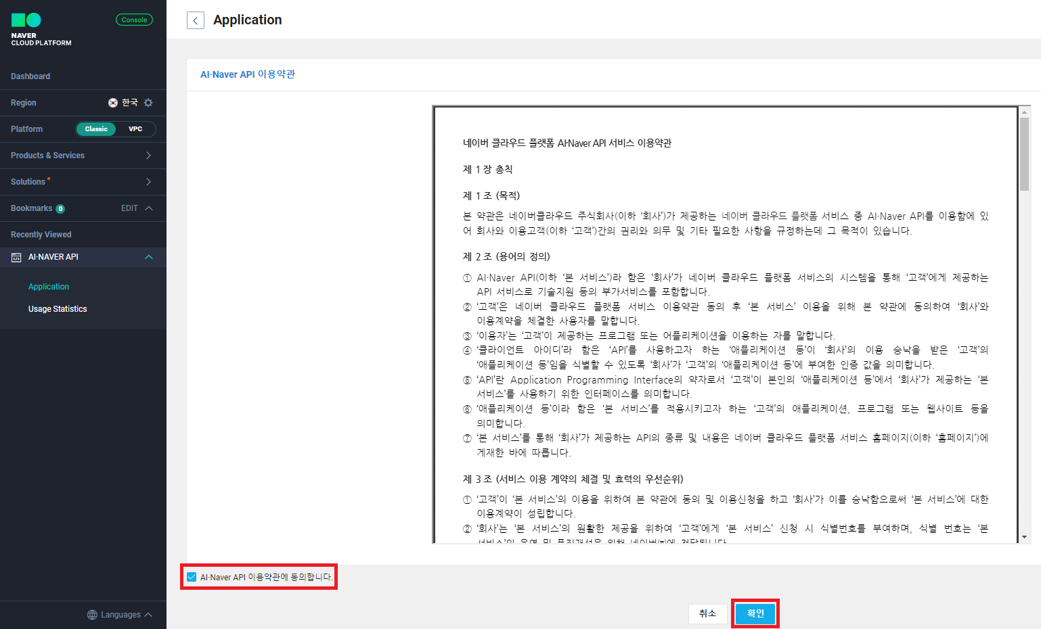Click the terms title 네이버 클라우드 플랫폼 line

click(567, 143)
